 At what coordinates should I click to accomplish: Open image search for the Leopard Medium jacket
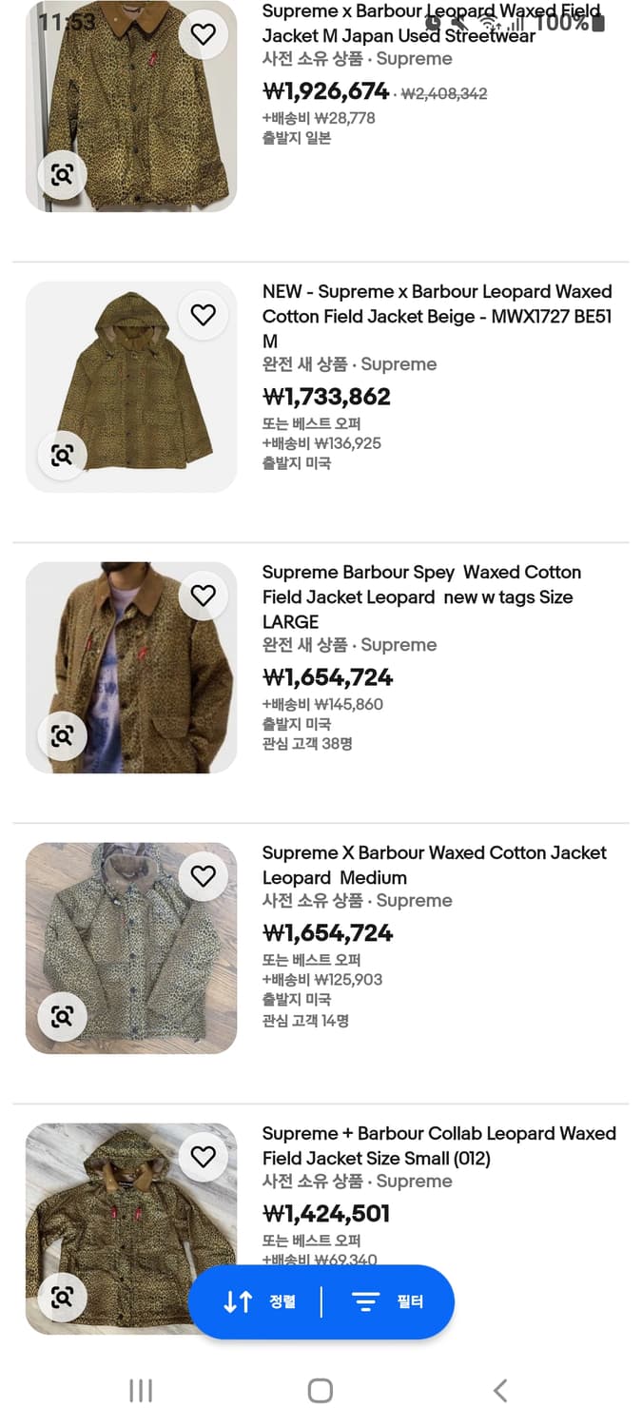pyautogui.click(x=62, y=1017)
